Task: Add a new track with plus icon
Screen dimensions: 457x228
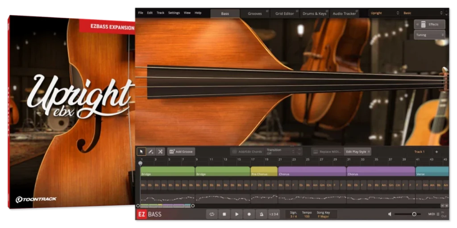Action: [x=436, y=152]
